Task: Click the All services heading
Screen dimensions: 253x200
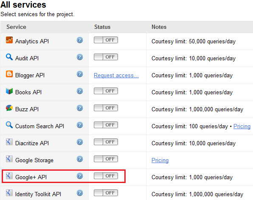Action: click(x=23, y=5)
